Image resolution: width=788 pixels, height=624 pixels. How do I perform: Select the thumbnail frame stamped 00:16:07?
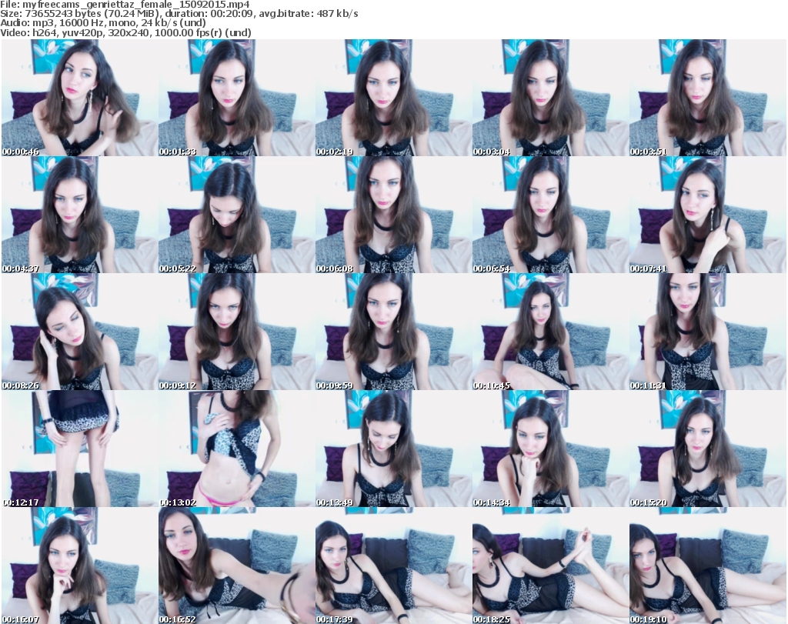pos(79,566)
